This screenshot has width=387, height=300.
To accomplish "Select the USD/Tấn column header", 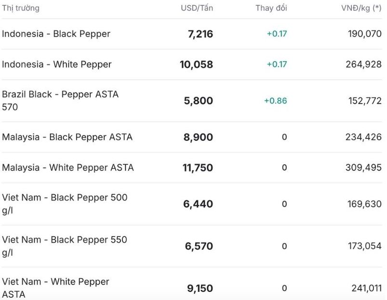I will pos(197,8).
